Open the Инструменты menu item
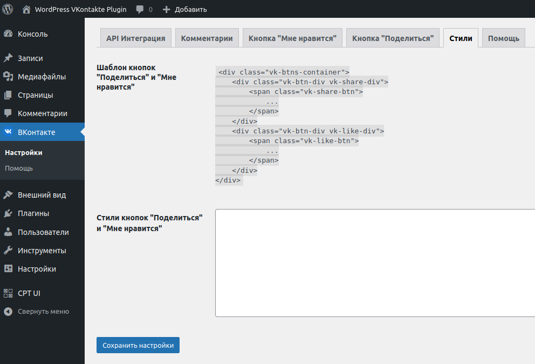The image size is (535, 364). click(42, 251)
